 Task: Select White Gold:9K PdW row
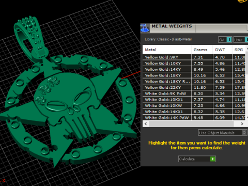click(194, 94)
